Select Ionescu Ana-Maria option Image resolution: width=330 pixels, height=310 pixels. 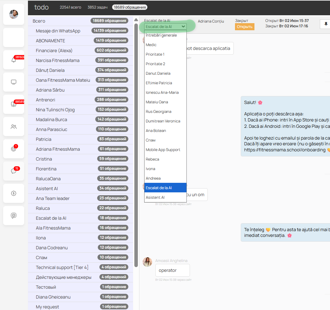[x=165, y=92]
